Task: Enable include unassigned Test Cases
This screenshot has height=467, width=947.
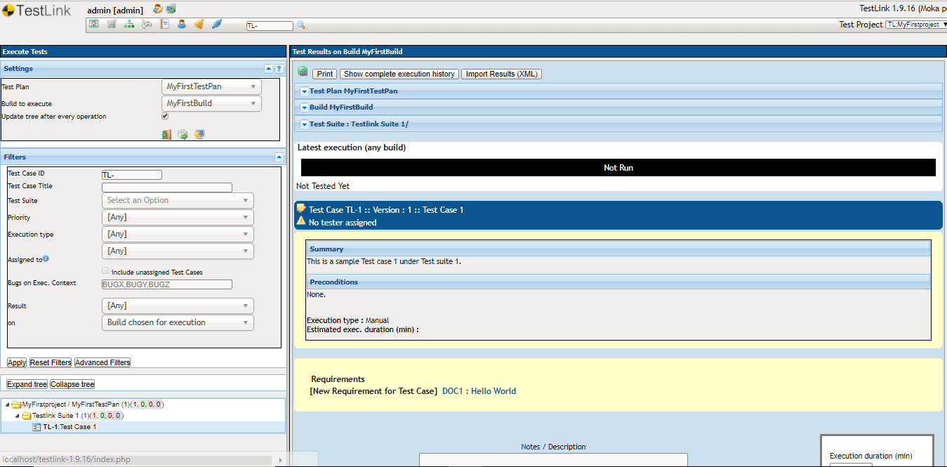Action: tap(105, 270)
